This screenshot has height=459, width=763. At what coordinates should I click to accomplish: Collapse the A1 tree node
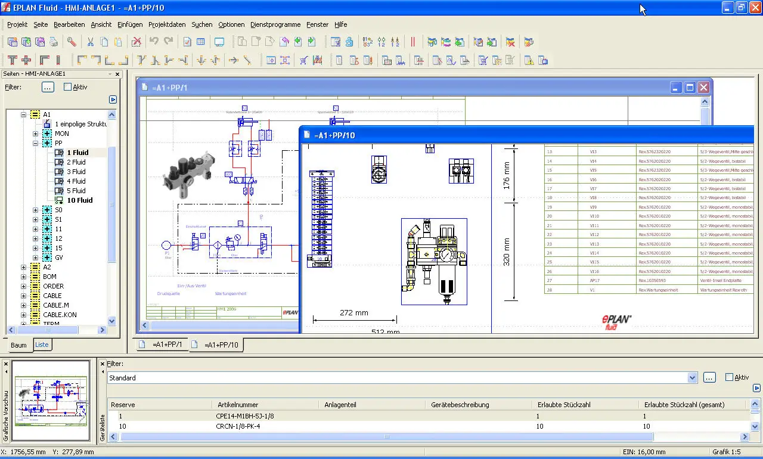point(24,114)
